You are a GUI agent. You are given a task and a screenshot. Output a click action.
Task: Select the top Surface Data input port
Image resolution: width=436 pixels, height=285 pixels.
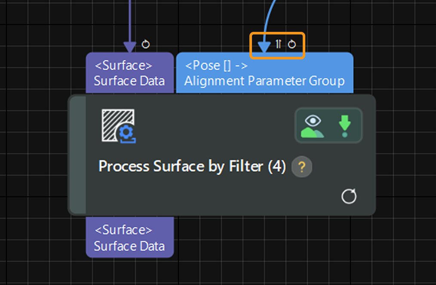tap(129, 73)
